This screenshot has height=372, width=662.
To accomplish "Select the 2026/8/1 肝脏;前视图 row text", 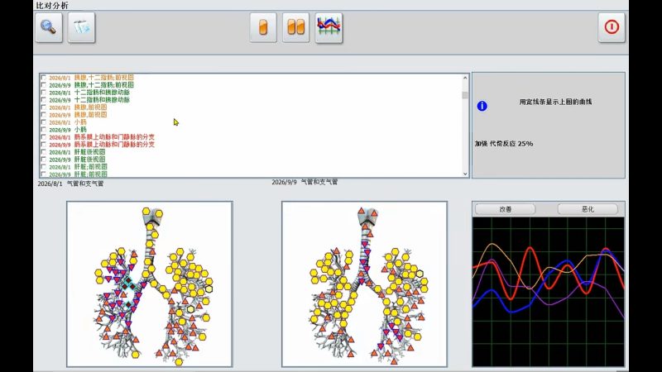I will 78,167.
